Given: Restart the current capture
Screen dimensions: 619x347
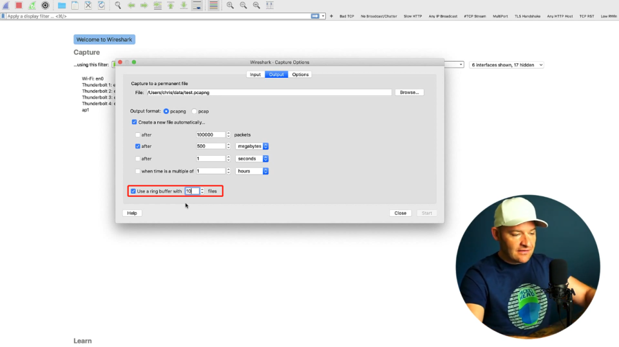Looking at the screenshot, I should [32, 5].
